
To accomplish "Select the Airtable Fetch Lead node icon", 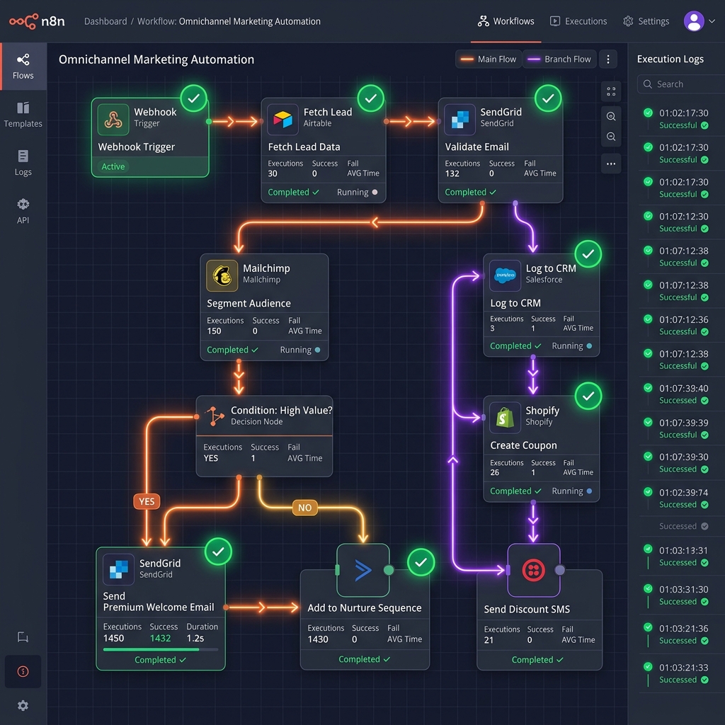I will coord(282,119).
